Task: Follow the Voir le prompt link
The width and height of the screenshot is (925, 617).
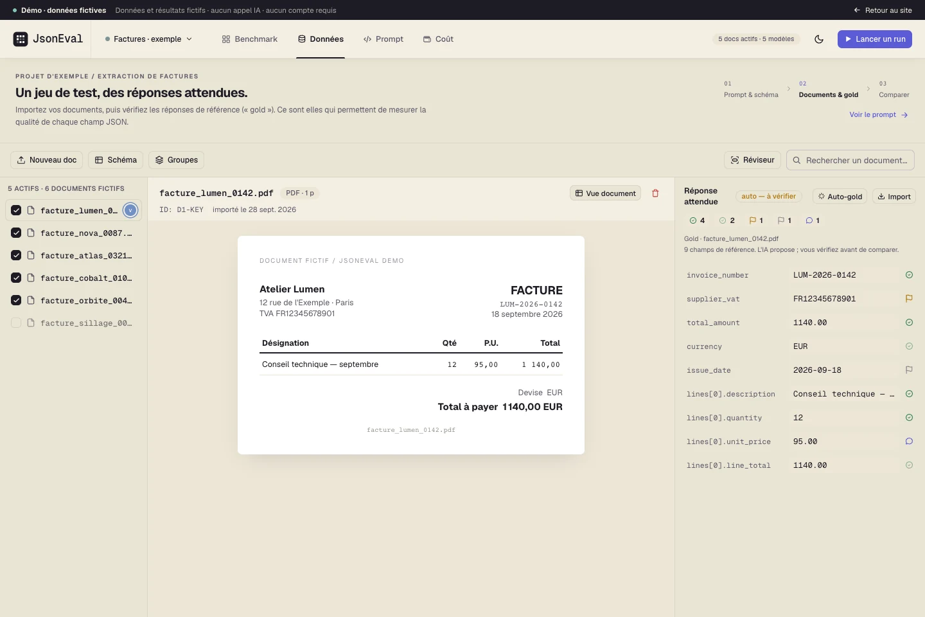Action: click(x=878, y=115)
